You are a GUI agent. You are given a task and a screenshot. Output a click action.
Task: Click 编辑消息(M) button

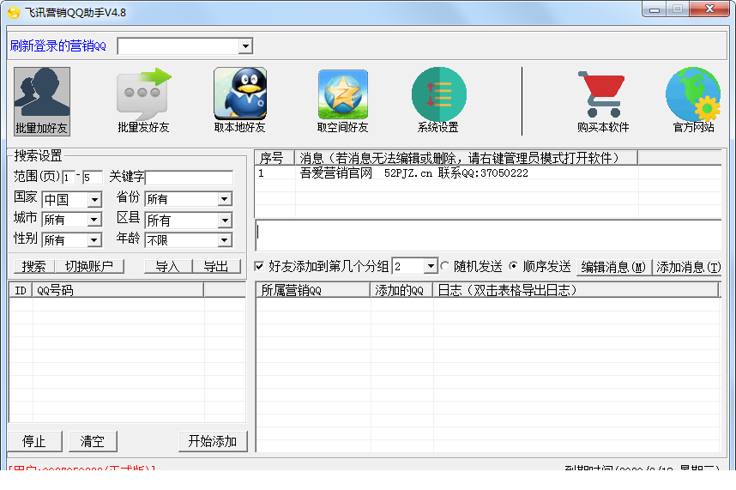613,267
